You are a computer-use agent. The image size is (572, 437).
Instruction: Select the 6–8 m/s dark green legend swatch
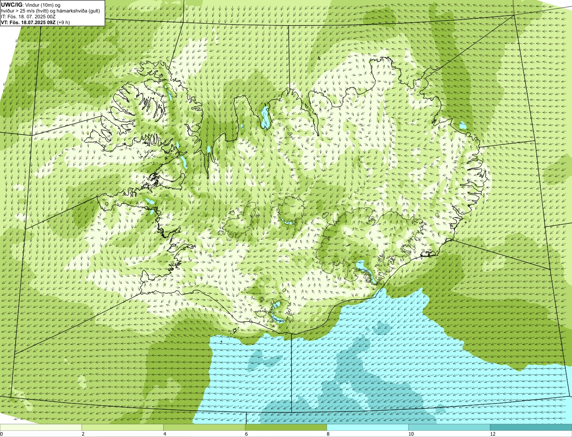tap(286, 427)
